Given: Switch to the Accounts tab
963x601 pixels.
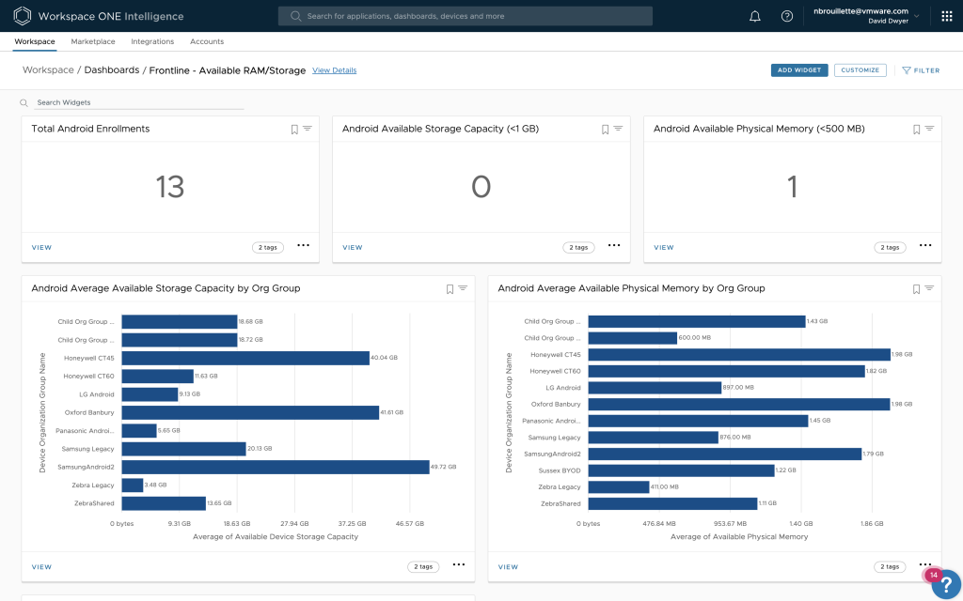Looking at the screenshot, I should [207, 41].
